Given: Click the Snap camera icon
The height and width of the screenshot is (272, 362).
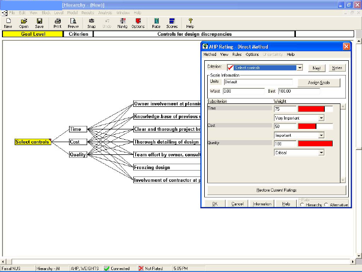Looking at the screenshot, I should 92,23.
